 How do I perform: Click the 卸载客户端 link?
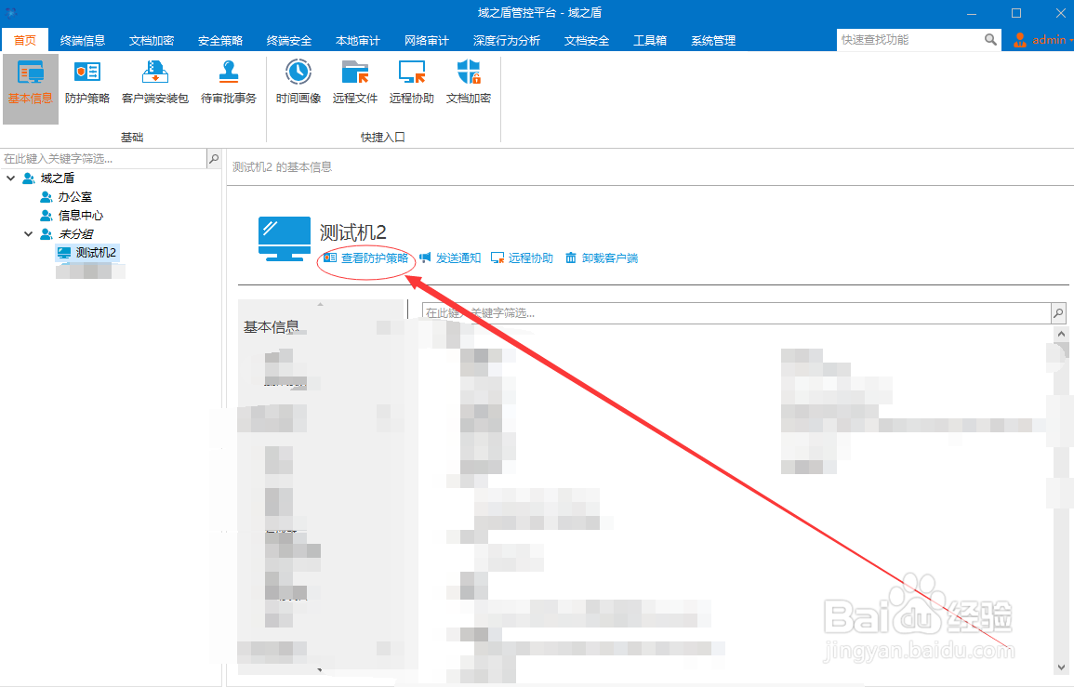point(602,258)
